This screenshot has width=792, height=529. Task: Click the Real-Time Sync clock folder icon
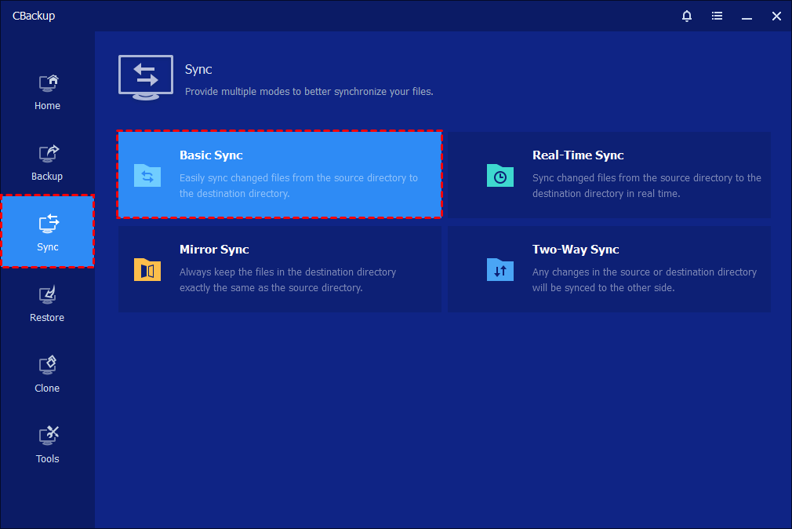click(500, 175)
